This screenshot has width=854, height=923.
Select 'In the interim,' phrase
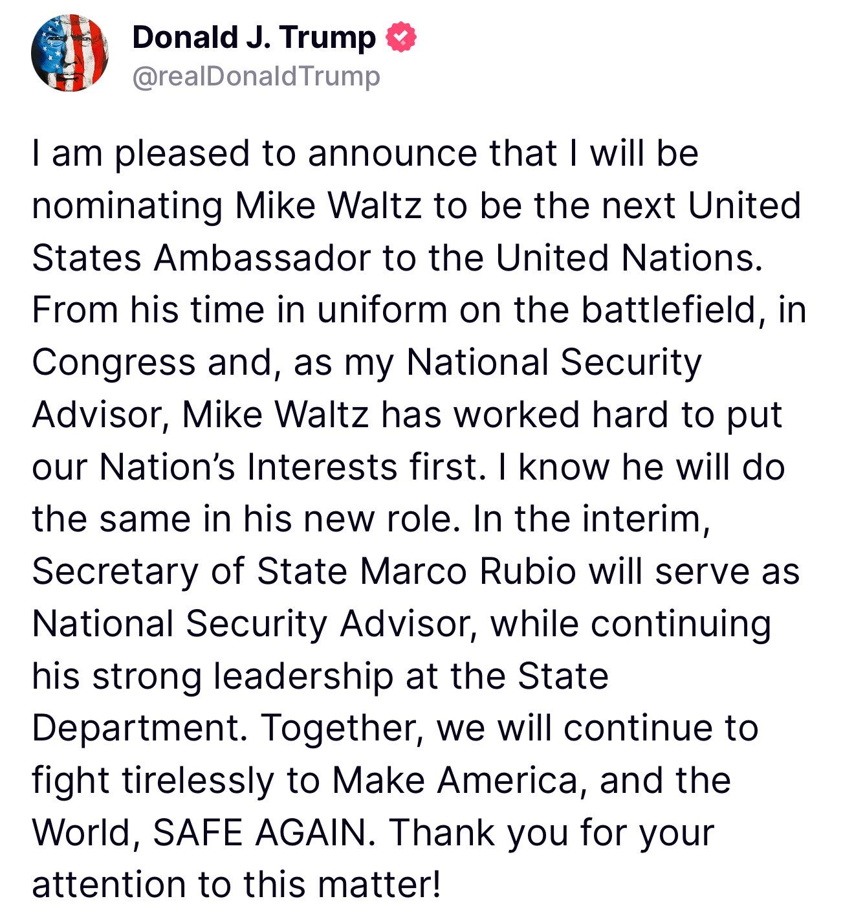592,520
